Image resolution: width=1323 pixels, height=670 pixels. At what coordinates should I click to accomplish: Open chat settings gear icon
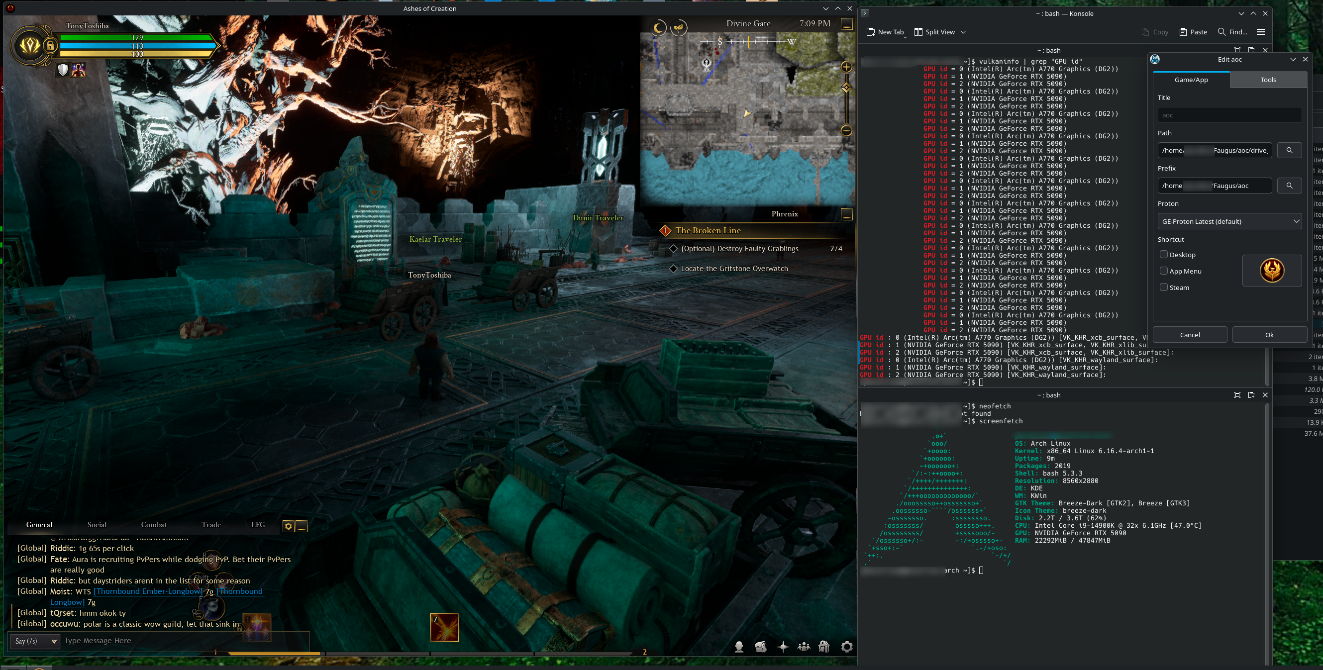tap(289, 526)
